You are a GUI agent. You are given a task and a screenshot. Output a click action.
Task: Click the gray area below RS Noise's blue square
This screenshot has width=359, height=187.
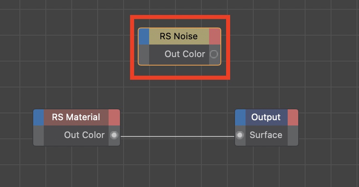(x=144, y=54)
